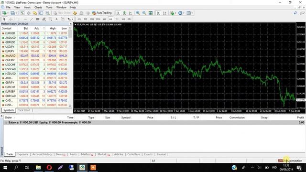The width and height of the screenshot is (306, 172).
Task: Switch to W1 timeframe
Action: (x=123, y=19)
